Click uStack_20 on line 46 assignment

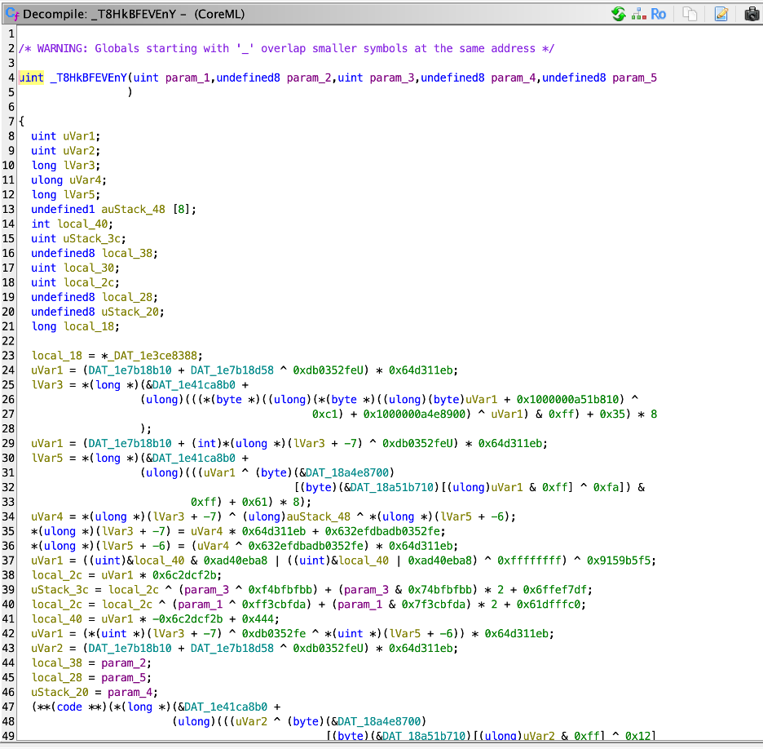pos(60,693)
